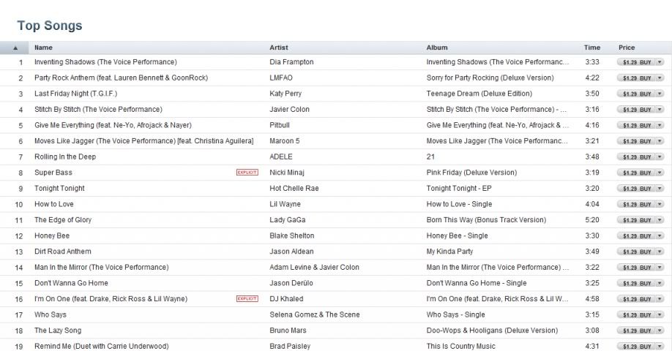The image size is (672, 351).
Task: Buy The Lazy Song for $1.29
Action: click(x=636, y=331)
